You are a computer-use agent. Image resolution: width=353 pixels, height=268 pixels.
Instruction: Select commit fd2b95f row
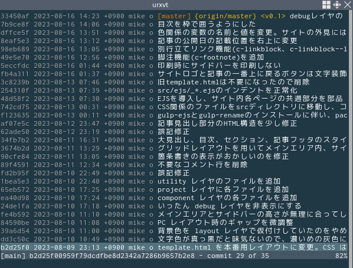pos(174,173)
